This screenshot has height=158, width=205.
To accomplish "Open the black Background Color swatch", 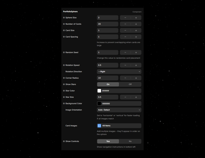I will (99, 104).
